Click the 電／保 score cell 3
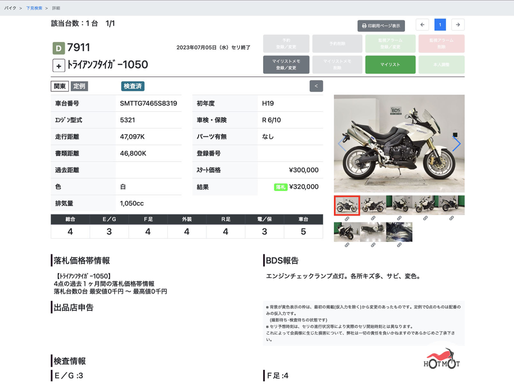The height and width of the screenshot is (384, 514). point(264,232)
